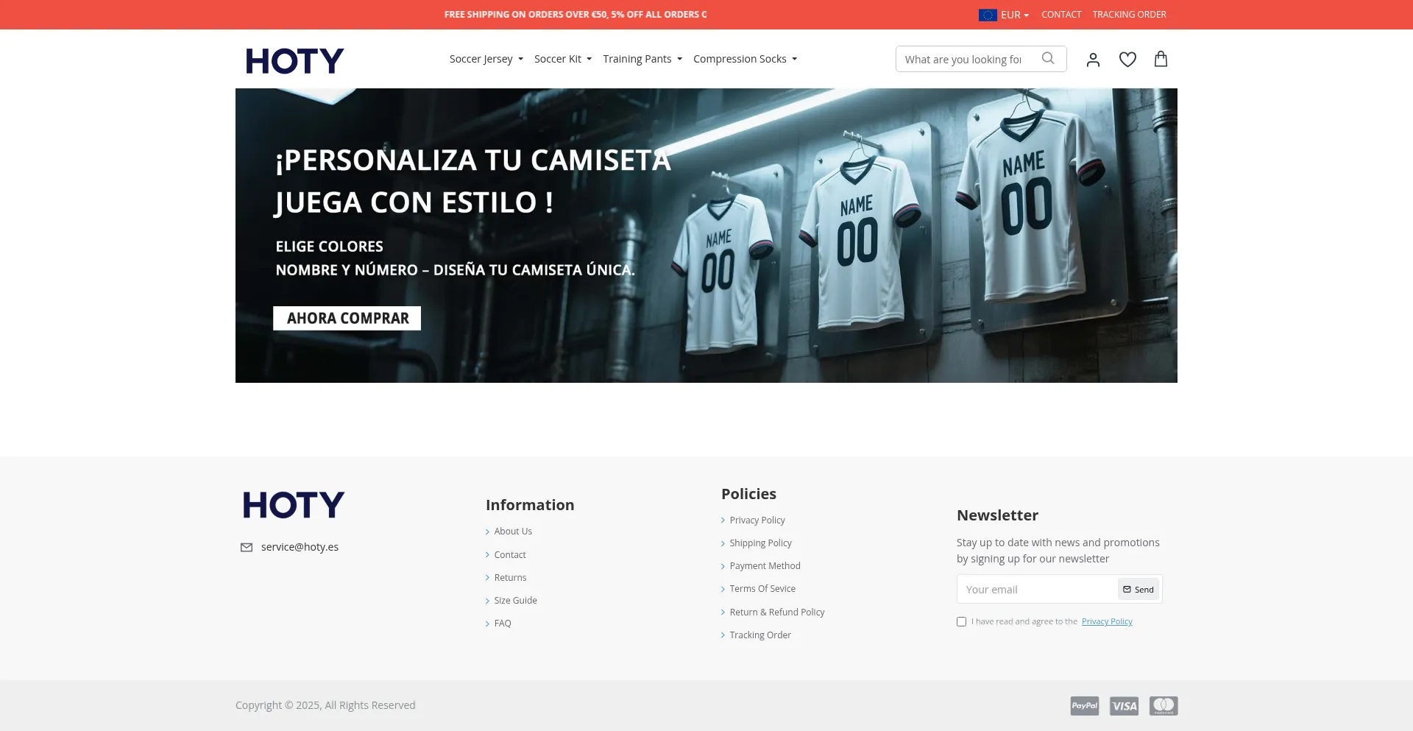Screen dimensions: 1413x731
Task: Click the custom jersey hero banner image
Action: (x=706, y=236)
